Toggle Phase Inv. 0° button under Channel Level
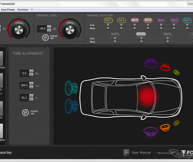This screenshot has height=162, width=193. point(46,38)
